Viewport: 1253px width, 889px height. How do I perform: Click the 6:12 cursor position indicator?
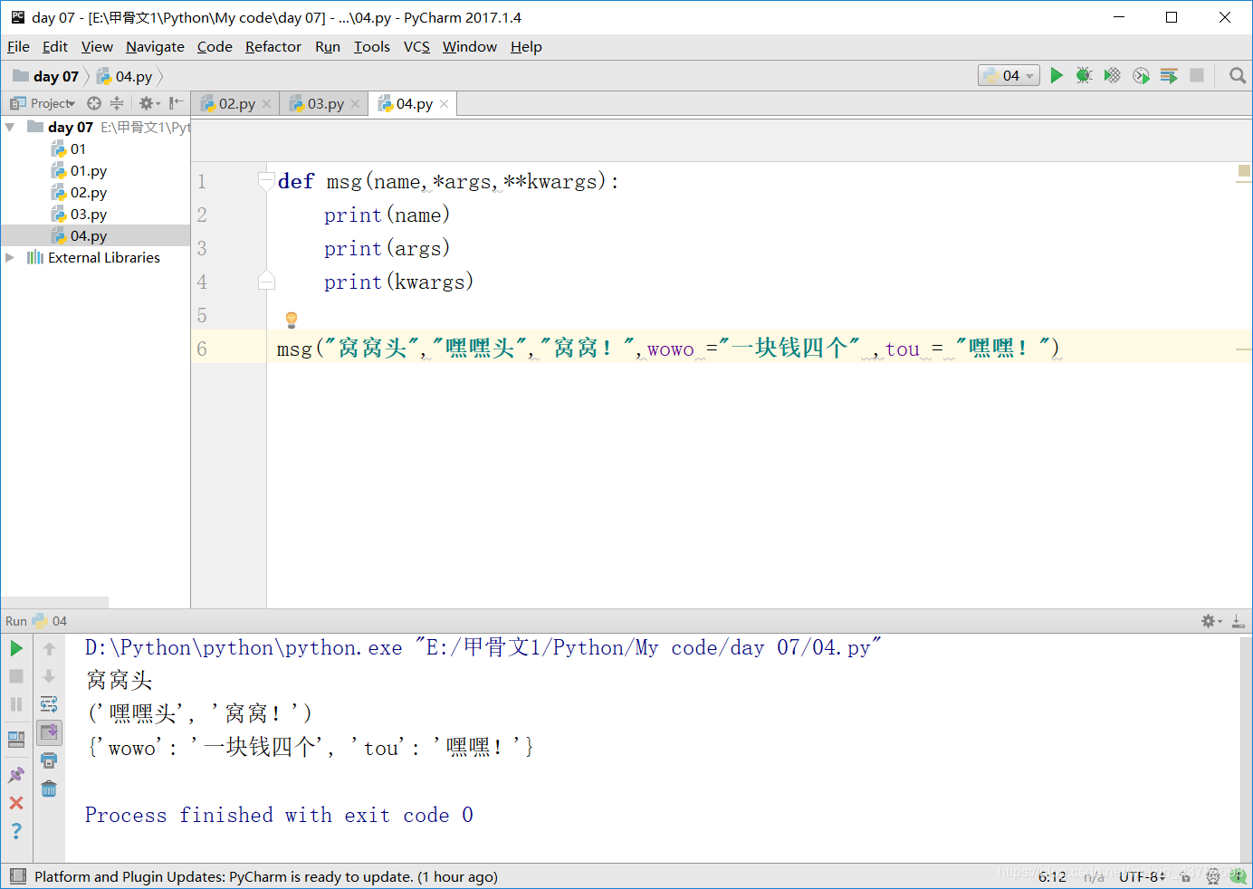(x=1052, y=876)
